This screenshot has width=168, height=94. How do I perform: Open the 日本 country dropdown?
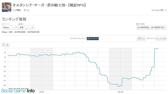[x=26, y=27]
